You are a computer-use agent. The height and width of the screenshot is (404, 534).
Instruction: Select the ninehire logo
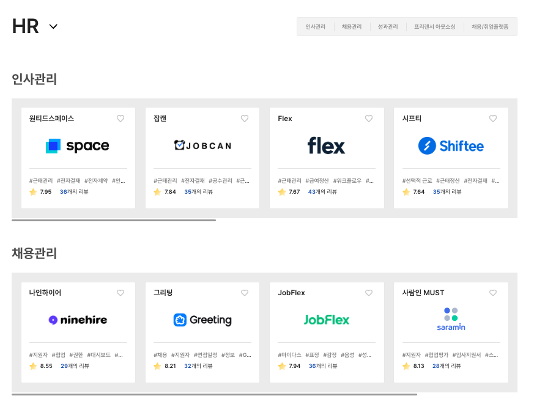[x=78, y=320]
